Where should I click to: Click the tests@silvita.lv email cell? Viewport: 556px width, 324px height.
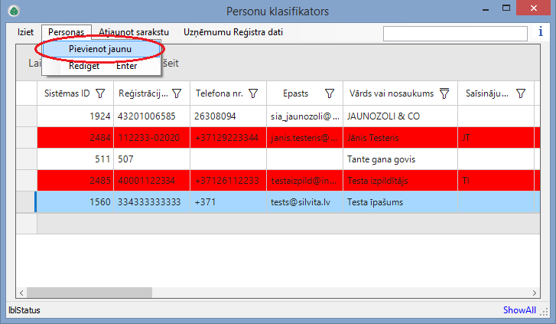[x=304, y=202]
